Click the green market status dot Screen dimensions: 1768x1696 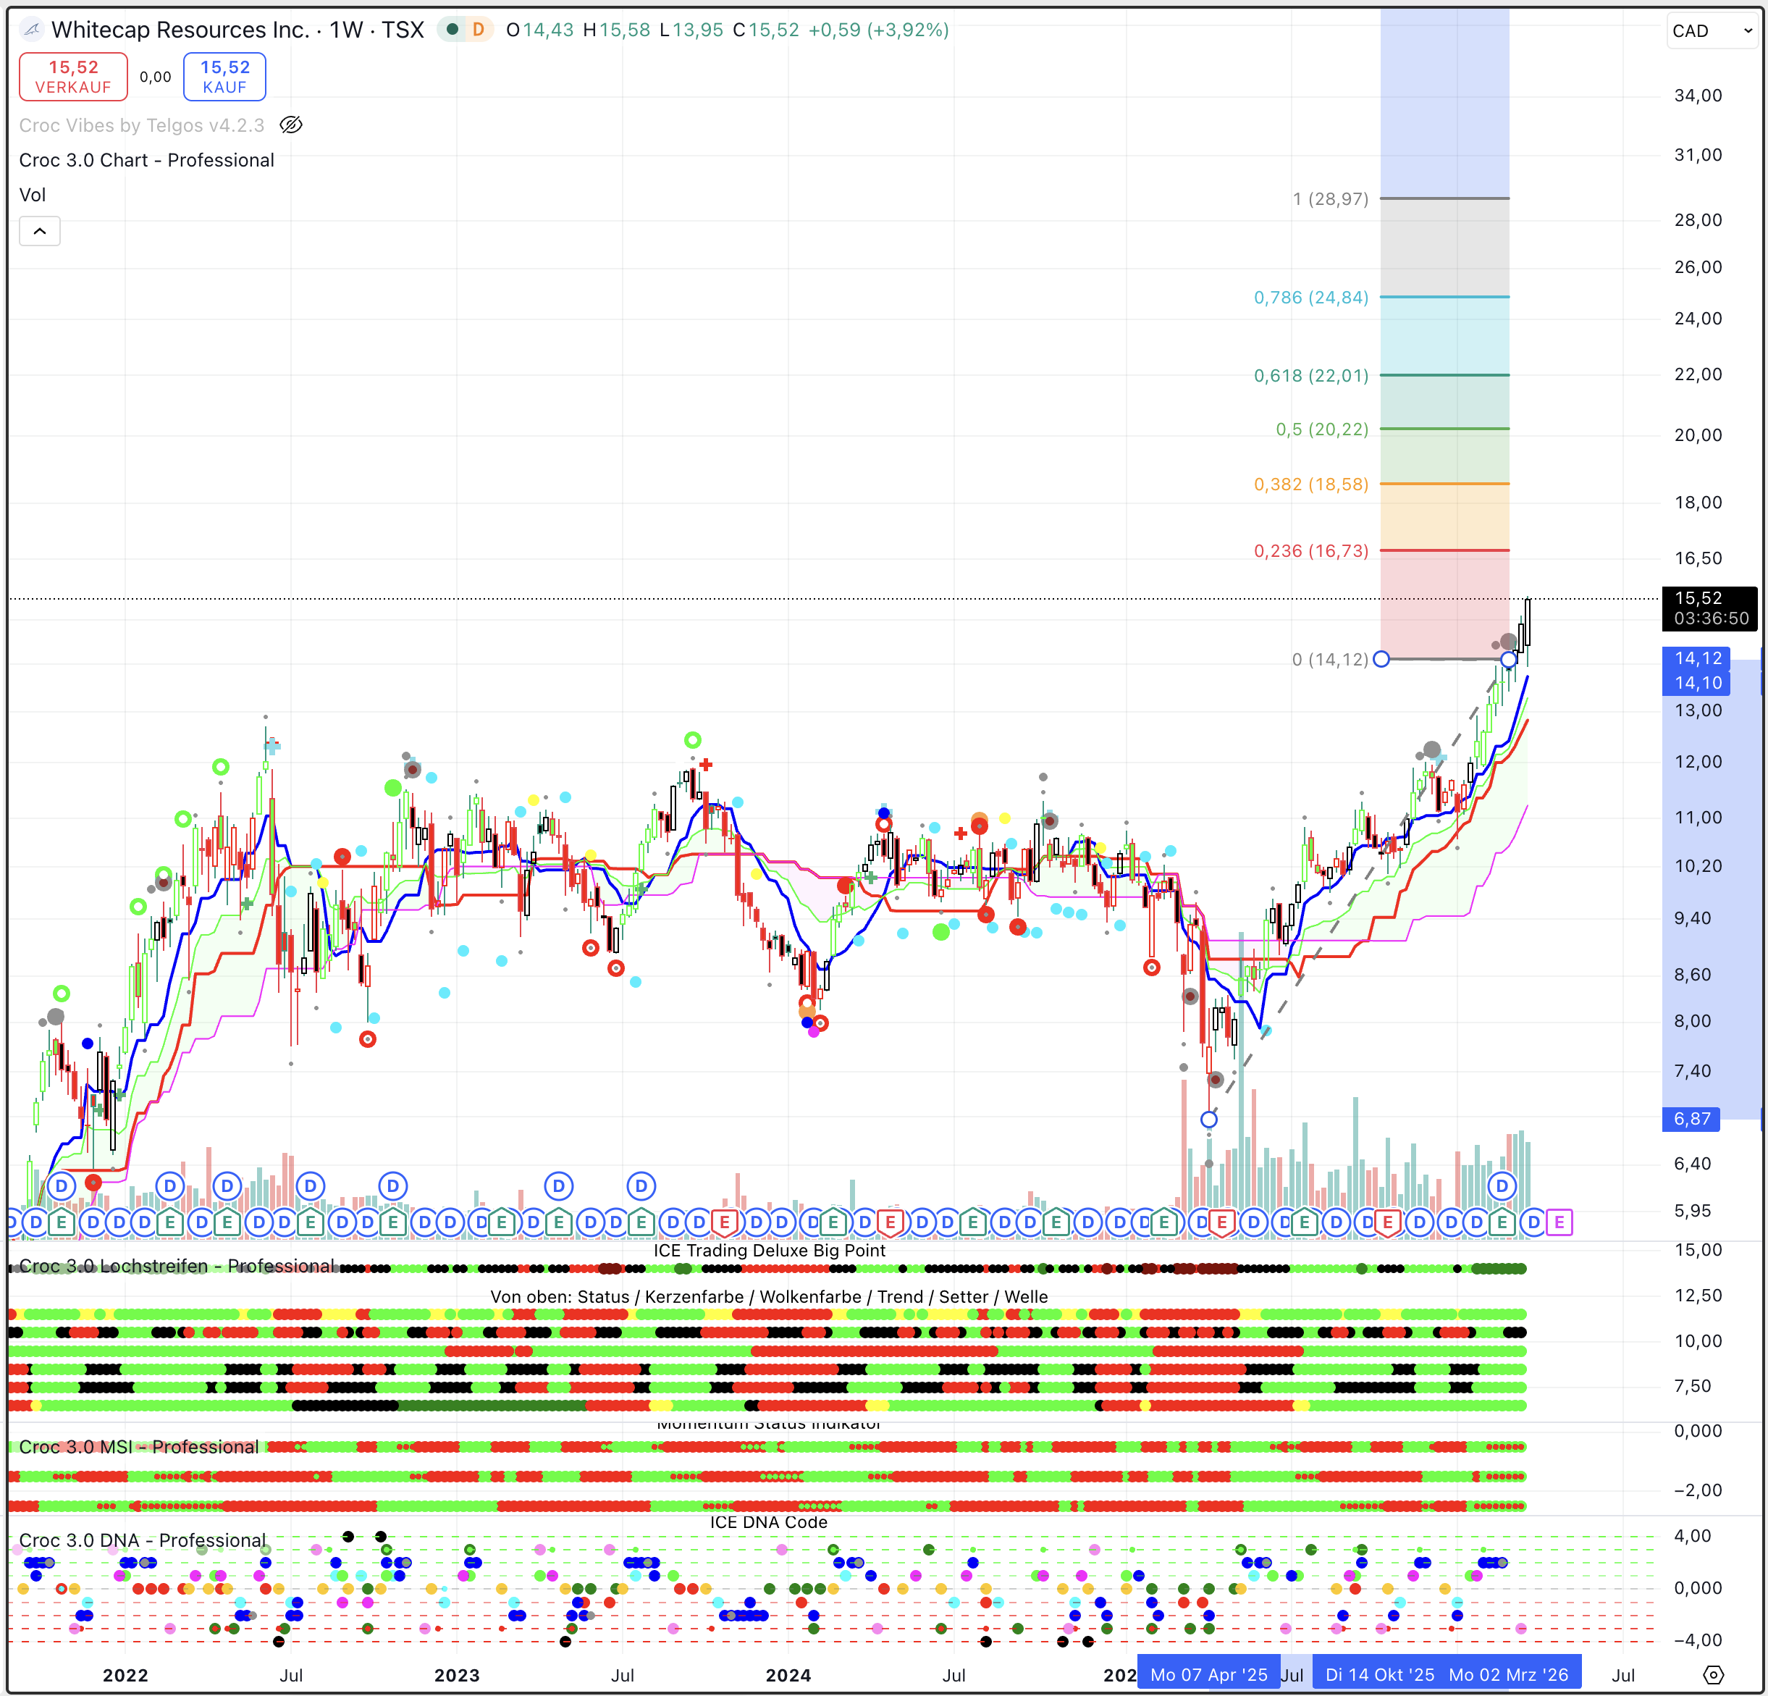(452, 30)
